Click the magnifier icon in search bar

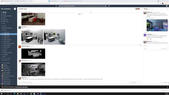tap(106, 6)
